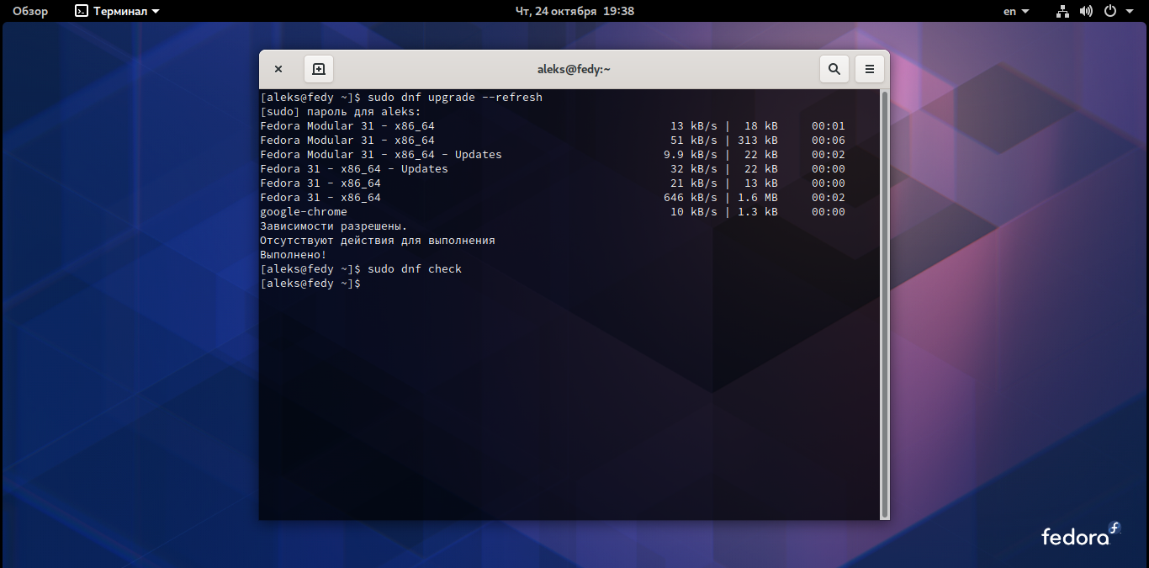Open Activities via Обзор

tap(29, 11)
